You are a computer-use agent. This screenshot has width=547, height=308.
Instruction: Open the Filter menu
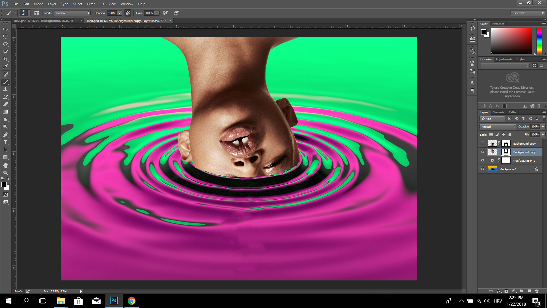tap(91, 4)
